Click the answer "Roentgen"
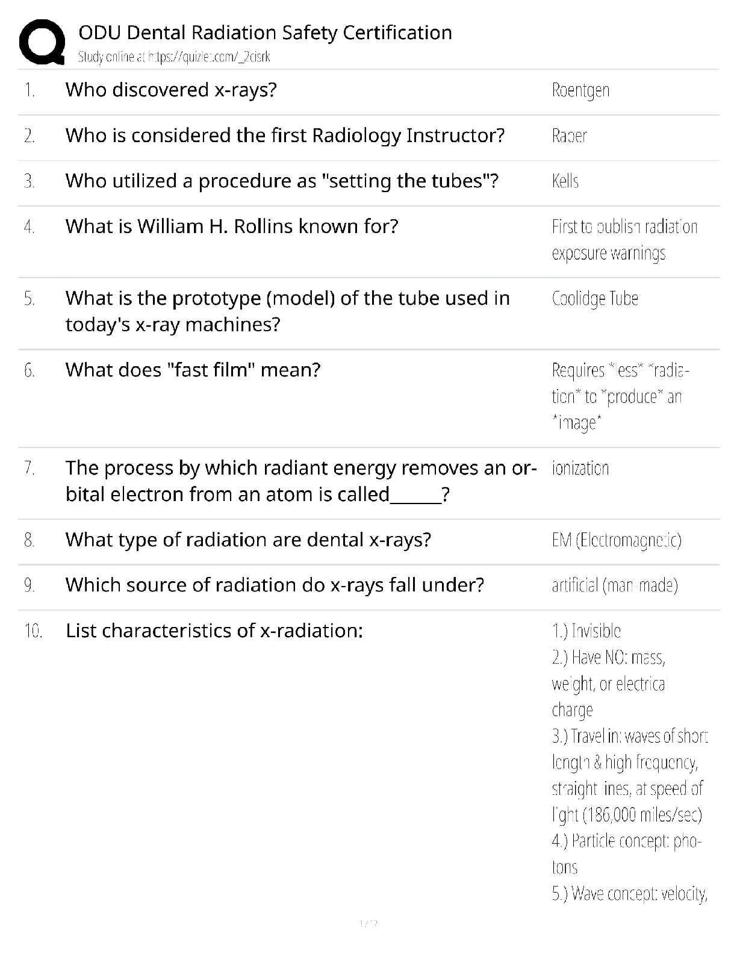Viewport: 737px width, 954px height. click(580, 90)
